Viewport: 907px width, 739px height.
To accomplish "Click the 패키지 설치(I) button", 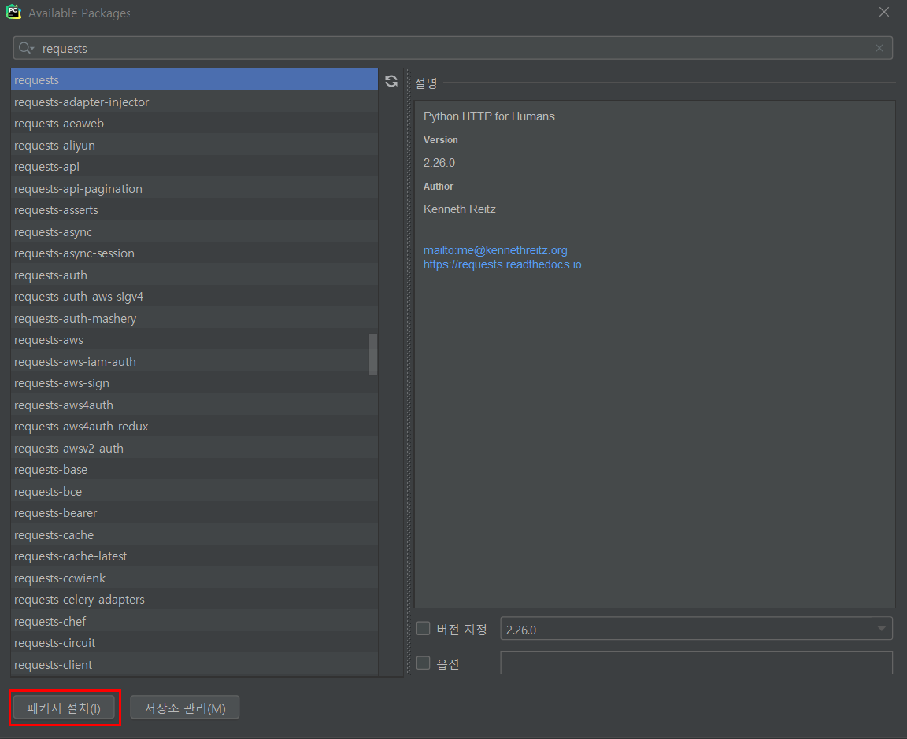I will 64,708.
